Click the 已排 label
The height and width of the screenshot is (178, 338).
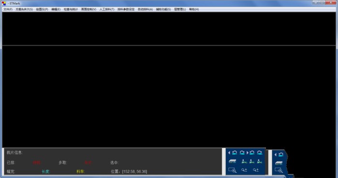click(x=11, y=163)
